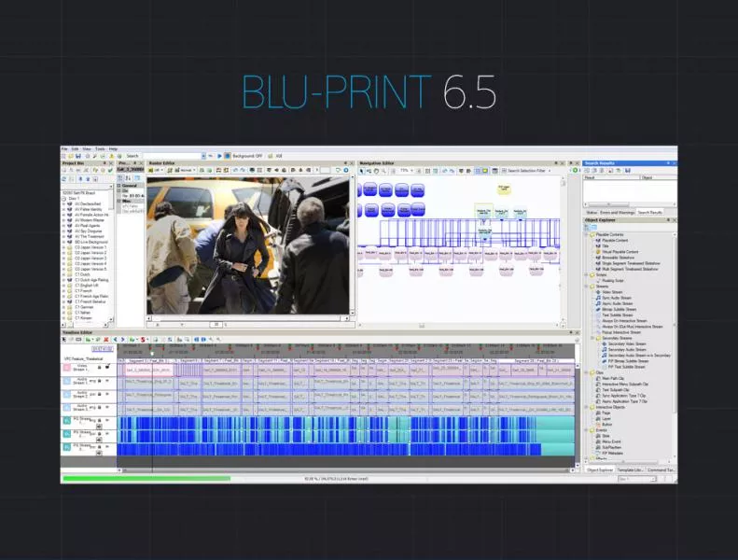738x560 pixels.
Task: Select C1 German in Project Bin
Action: pyautogui.click(x=84, y=307)
